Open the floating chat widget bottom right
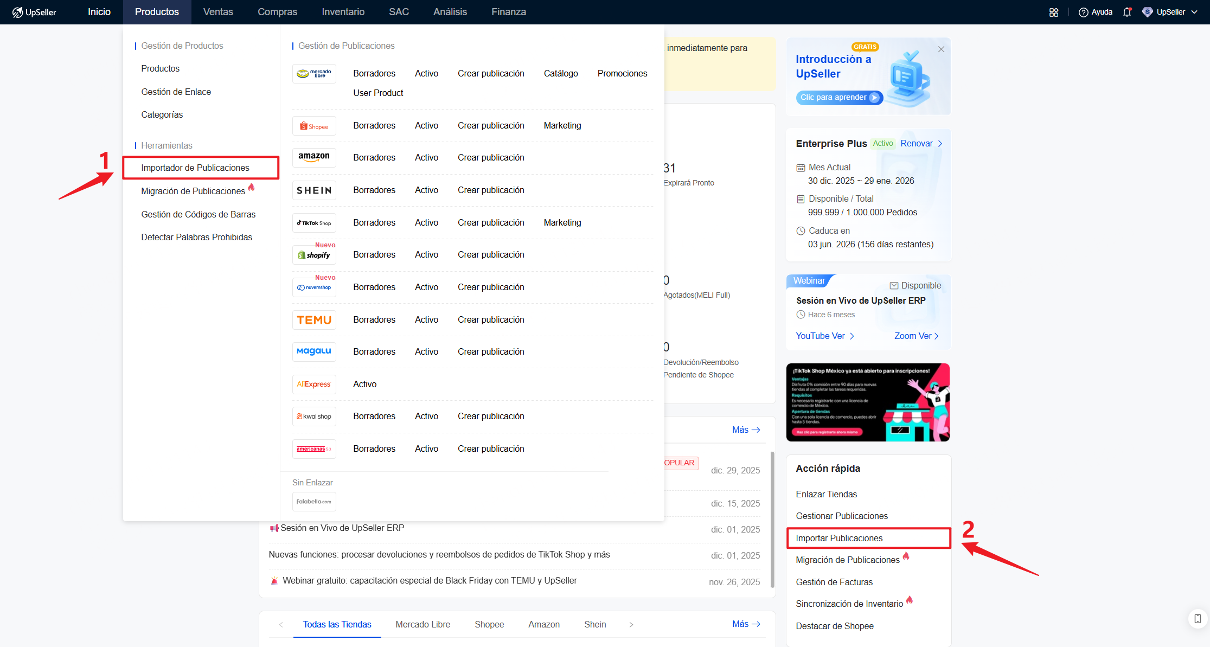 1197,619
